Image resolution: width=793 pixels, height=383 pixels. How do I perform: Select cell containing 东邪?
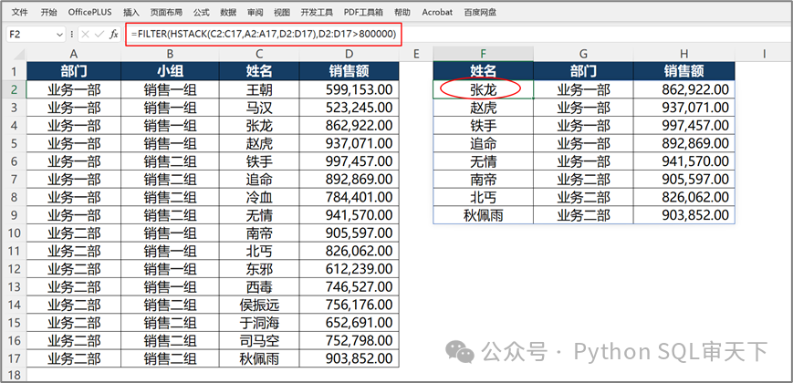[x=259, y=269]
